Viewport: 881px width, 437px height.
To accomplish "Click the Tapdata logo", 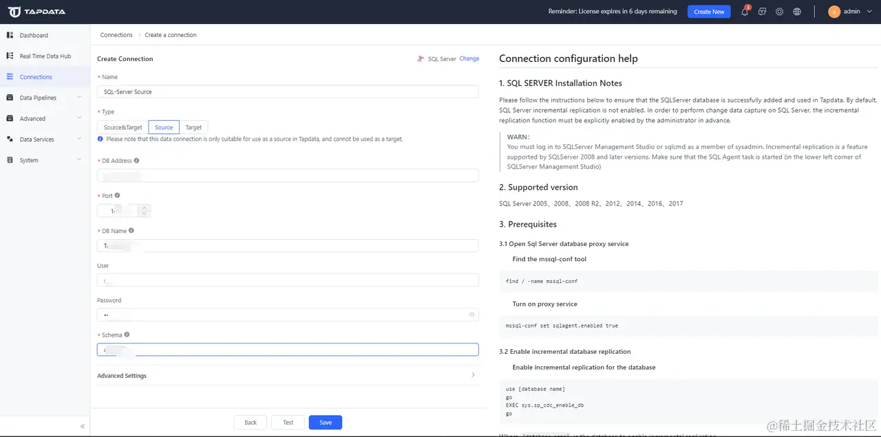I will tap(36, 12).
